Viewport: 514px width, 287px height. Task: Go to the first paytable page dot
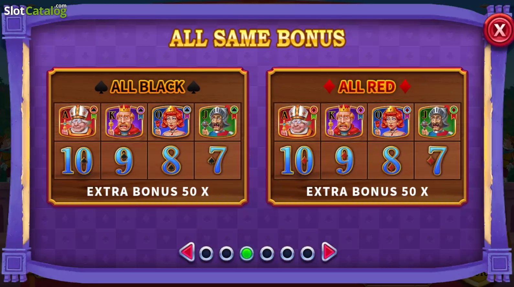pyautogui.click(x=206, y=254)
